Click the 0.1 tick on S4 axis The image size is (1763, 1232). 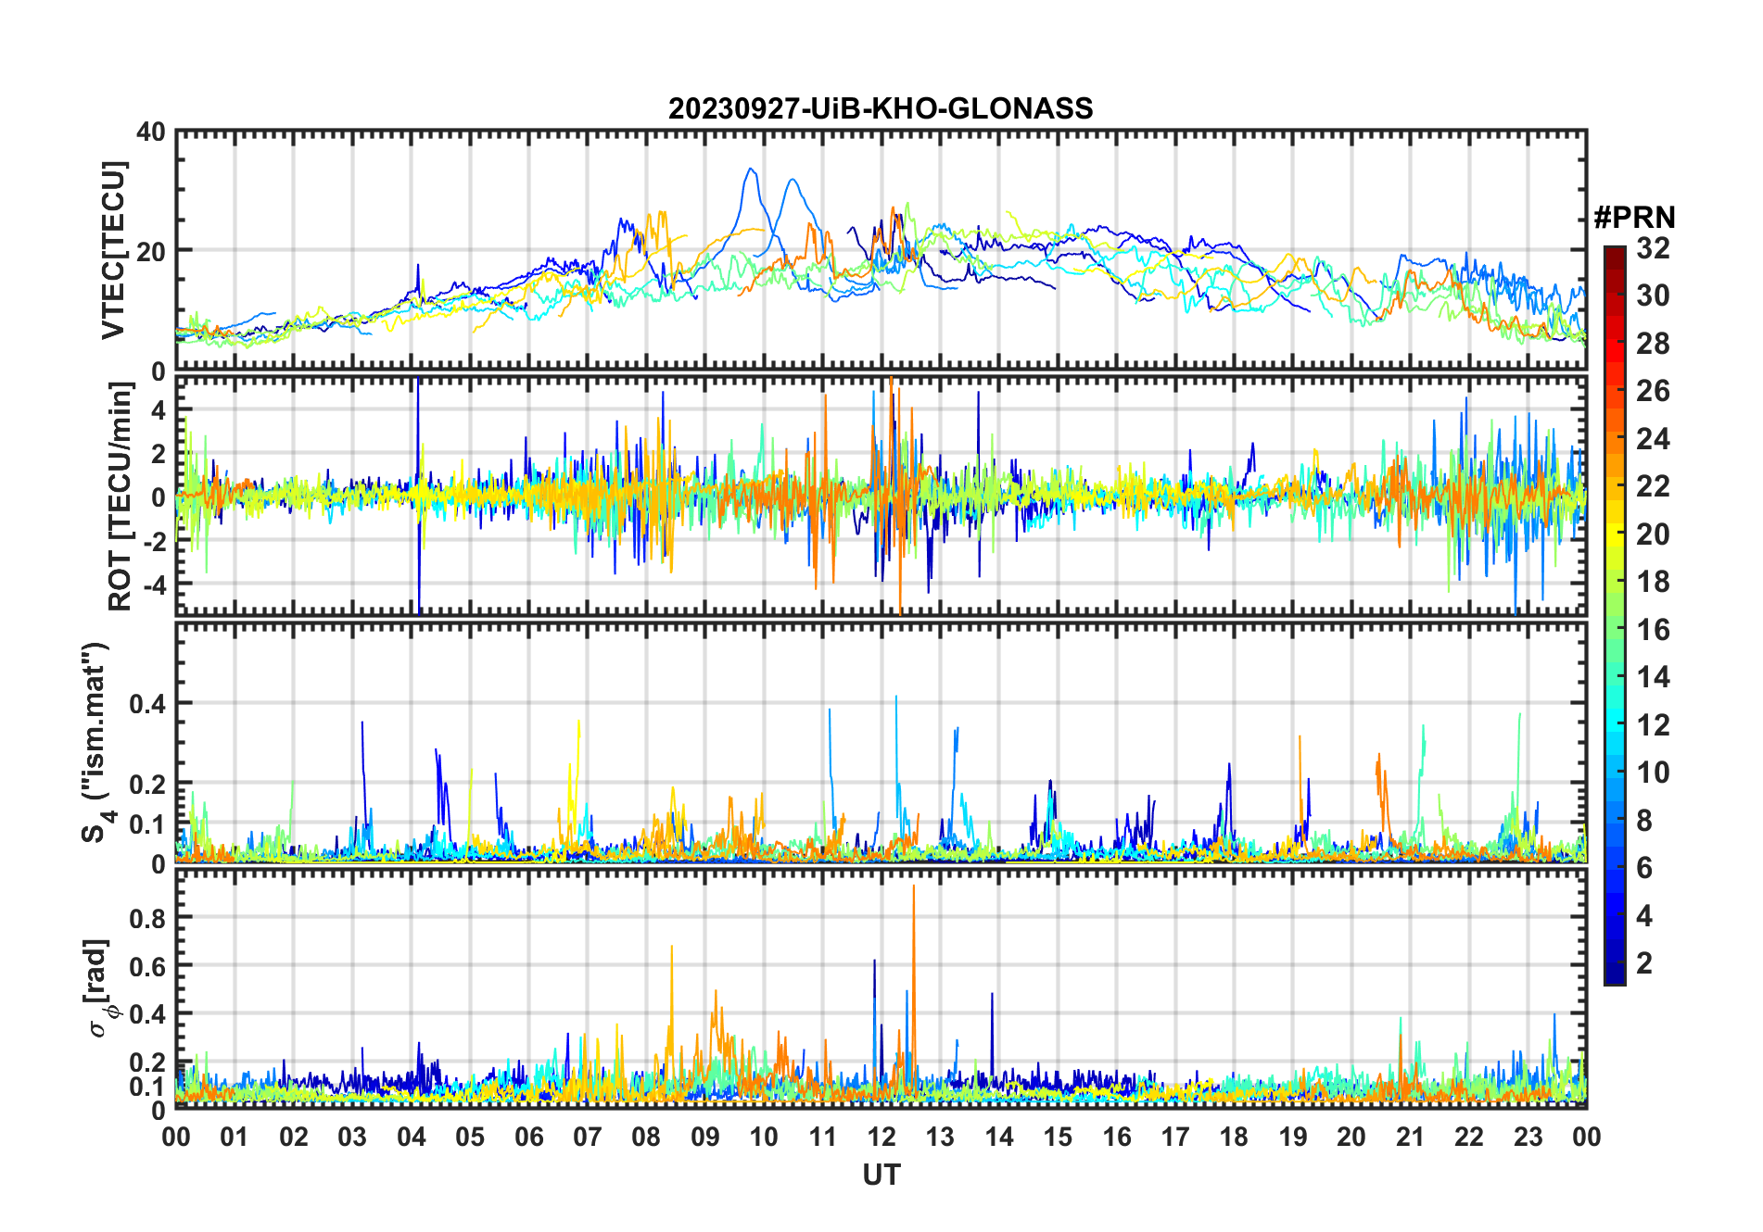click(147, 824)
